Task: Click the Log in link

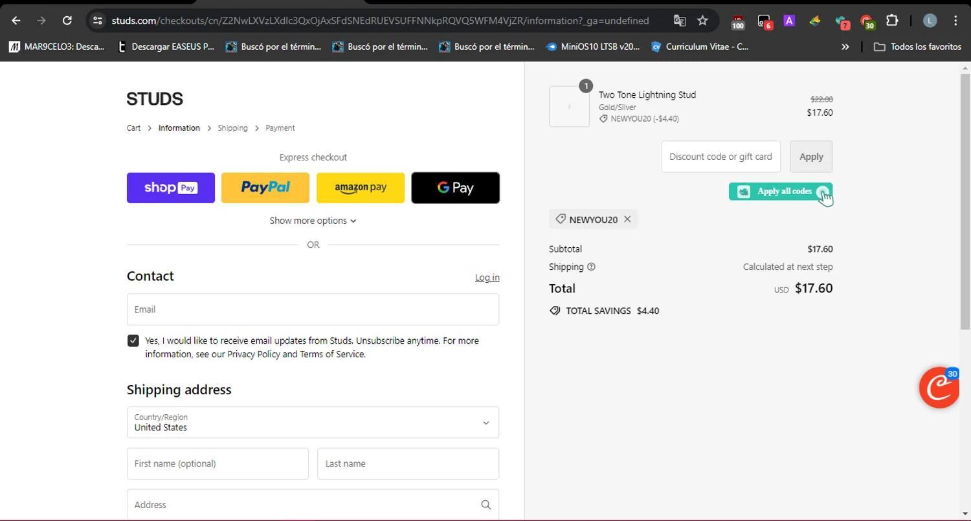Action: click(487, 278)
